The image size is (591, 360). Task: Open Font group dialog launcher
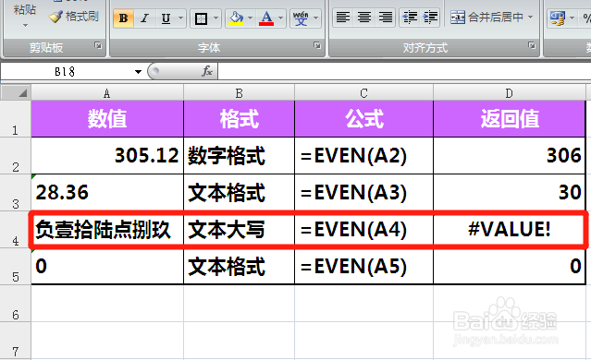(317, 45)
